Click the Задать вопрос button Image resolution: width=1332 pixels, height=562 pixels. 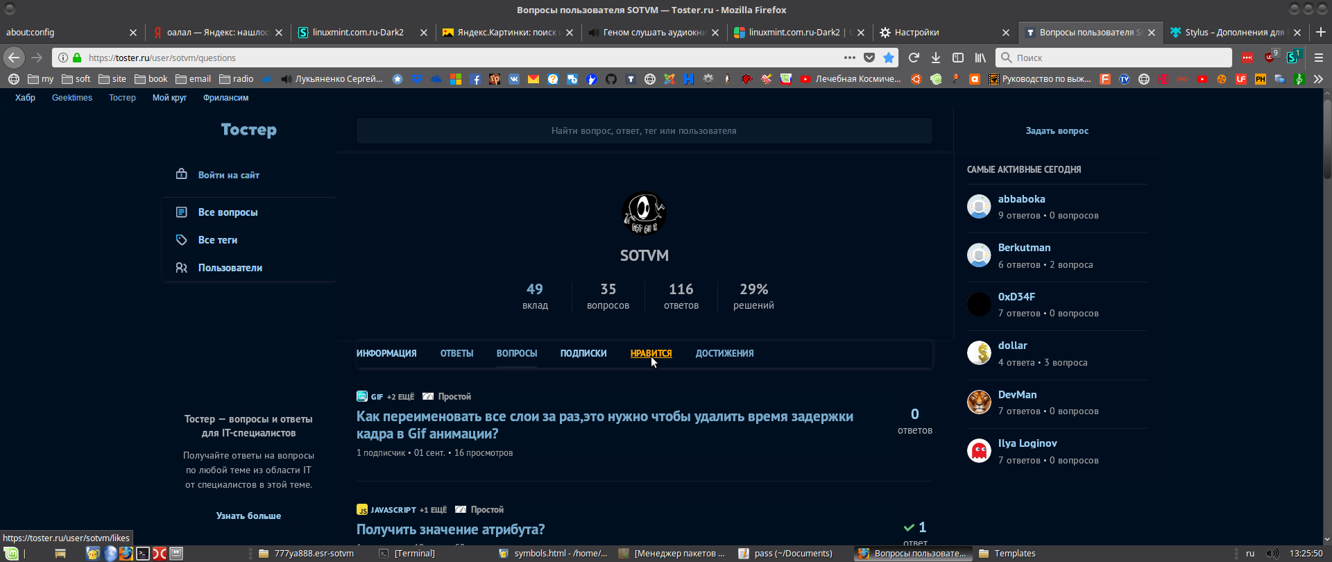pos(1057,130)
